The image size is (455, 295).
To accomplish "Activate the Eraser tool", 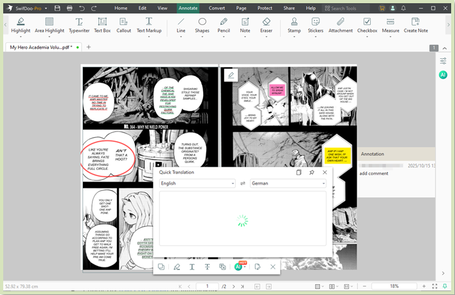I will [x=266, y=25].
